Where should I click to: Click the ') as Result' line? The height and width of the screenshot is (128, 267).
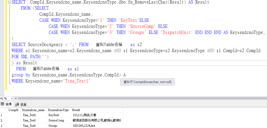[24, 63]
